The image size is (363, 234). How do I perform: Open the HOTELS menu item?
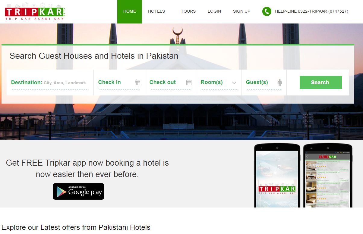[156, 11]
